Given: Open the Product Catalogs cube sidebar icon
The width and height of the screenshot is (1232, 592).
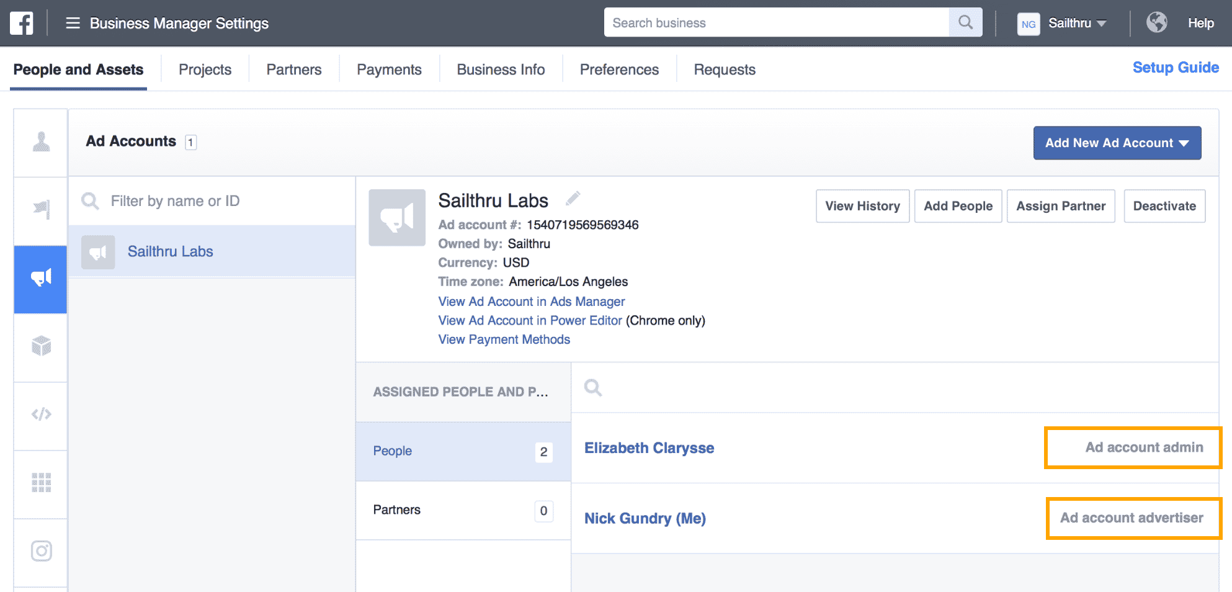Looking at the screenshot, I should [x=41, y=346].
